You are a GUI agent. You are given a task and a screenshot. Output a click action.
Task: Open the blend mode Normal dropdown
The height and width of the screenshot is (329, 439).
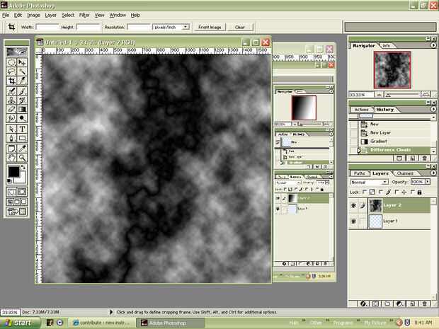click(369, 182)
